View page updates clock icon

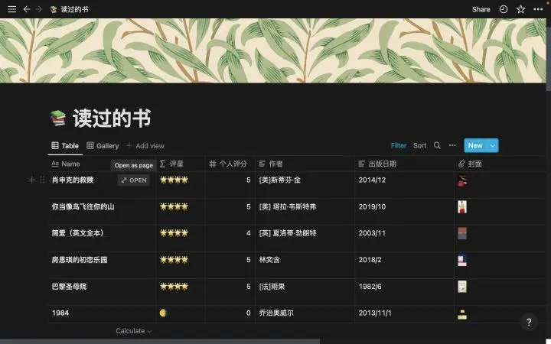(x=504, y=9)
